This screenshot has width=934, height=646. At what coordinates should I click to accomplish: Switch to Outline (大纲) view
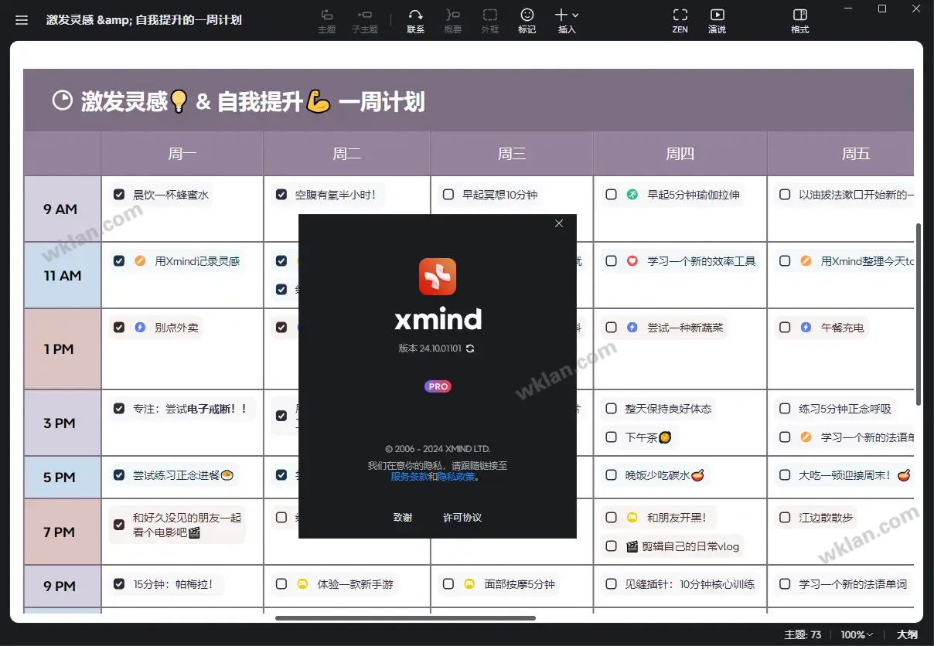point(907,634)
